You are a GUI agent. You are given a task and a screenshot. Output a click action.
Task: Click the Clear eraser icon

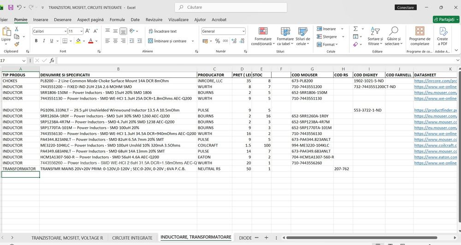[x=355, y=44]
